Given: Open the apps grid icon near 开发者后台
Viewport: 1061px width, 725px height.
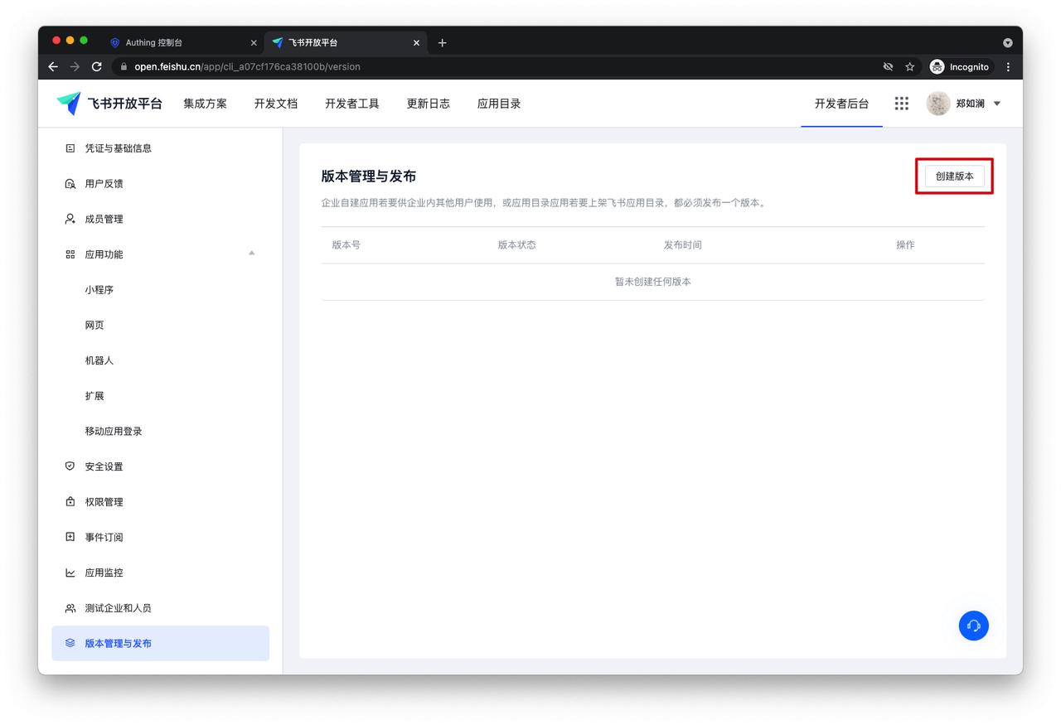Looking at the screenshot, I should tap(902, 103).
